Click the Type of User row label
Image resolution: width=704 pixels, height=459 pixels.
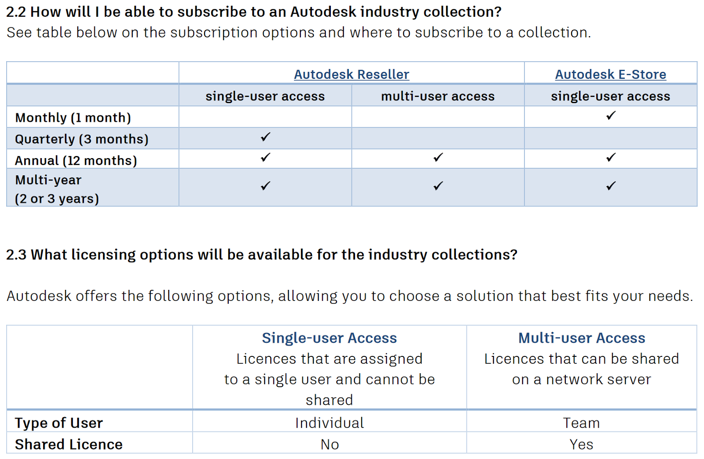pos(59,423)
